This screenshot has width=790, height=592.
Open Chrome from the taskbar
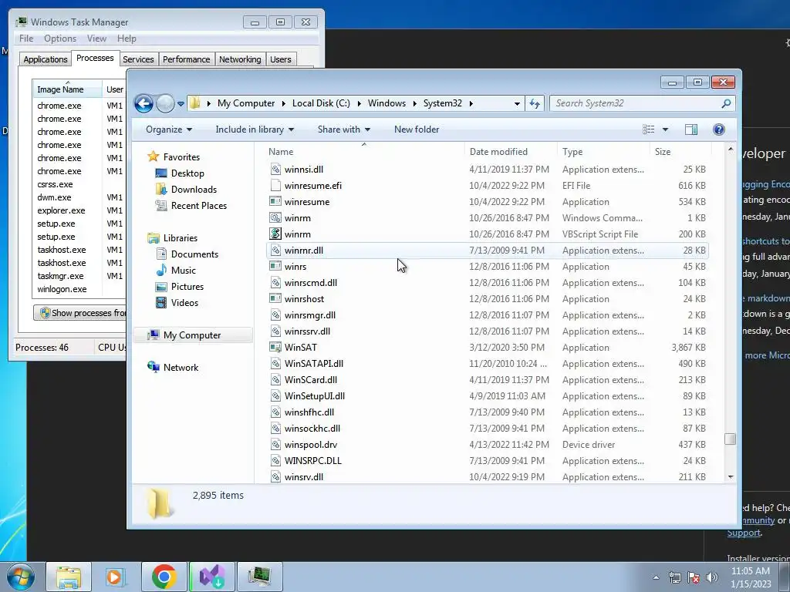(x=164, y=577)
